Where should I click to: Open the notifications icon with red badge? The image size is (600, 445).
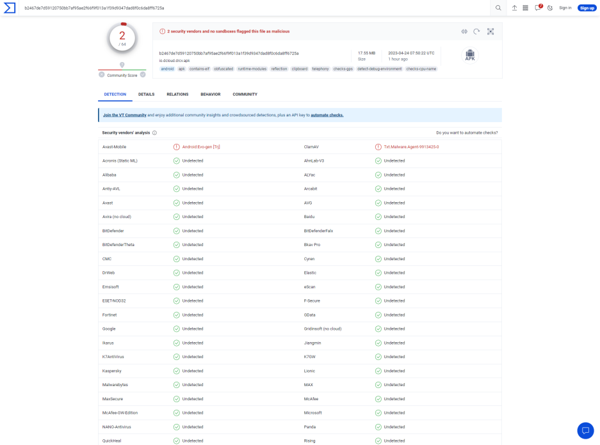tap(538, 7)
